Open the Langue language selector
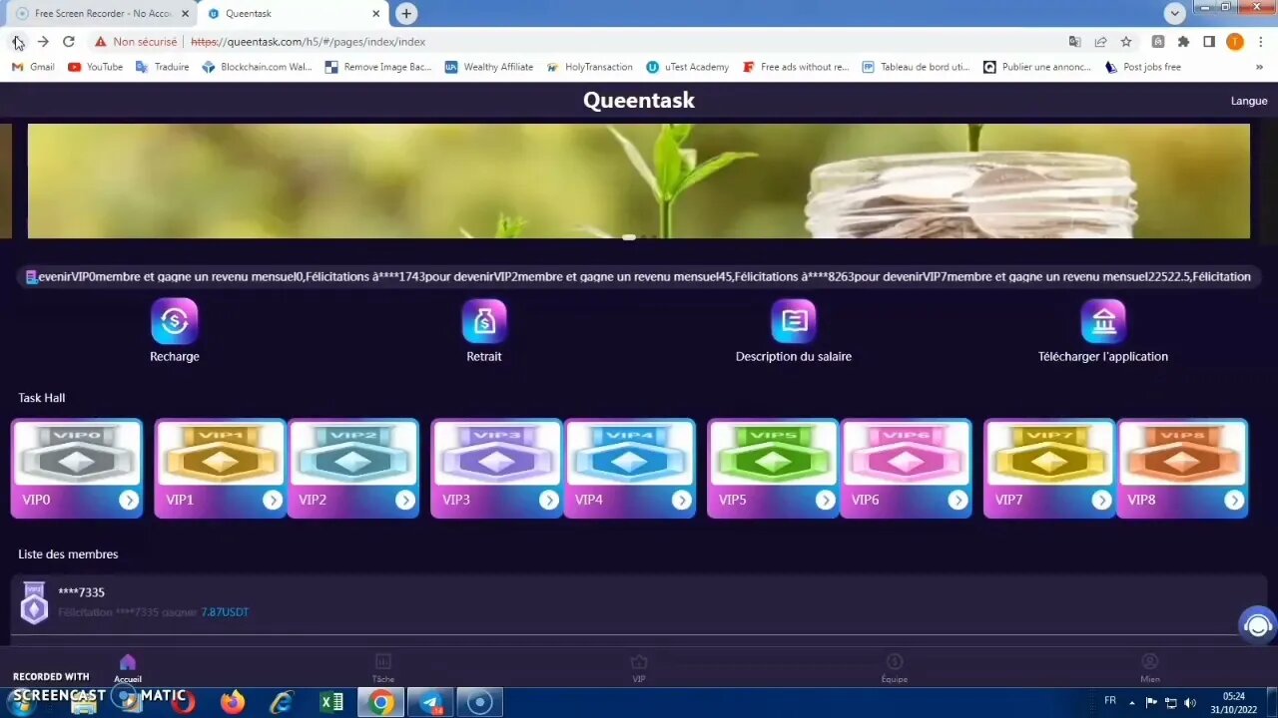The width and height of the screenshot is (1278, 718). point(1249,101)
